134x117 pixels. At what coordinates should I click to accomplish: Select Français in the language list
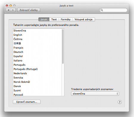point(37,48)
